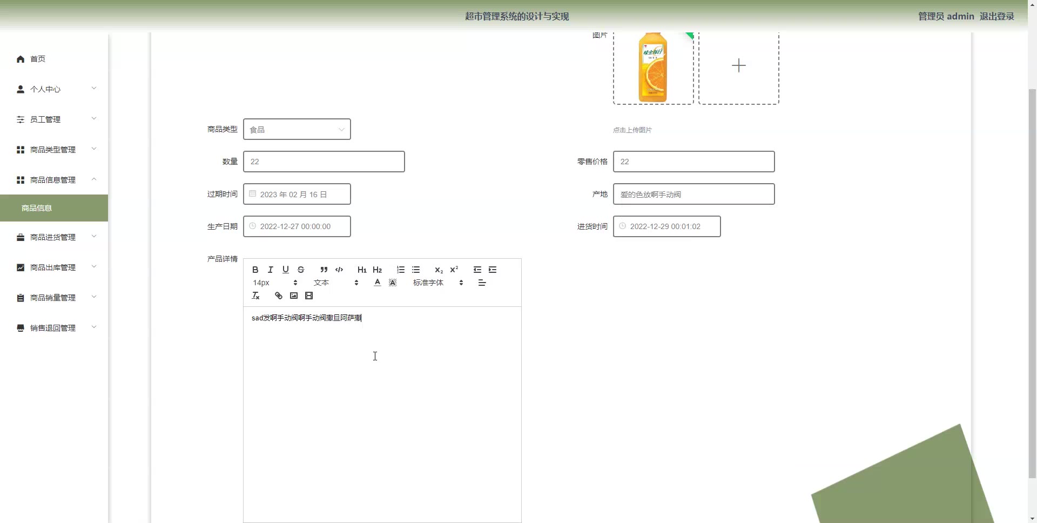The width and height of the screenshot is (1037, 523).
Task: Open the 文本 text style dropdown
Action: click(336, 283)
